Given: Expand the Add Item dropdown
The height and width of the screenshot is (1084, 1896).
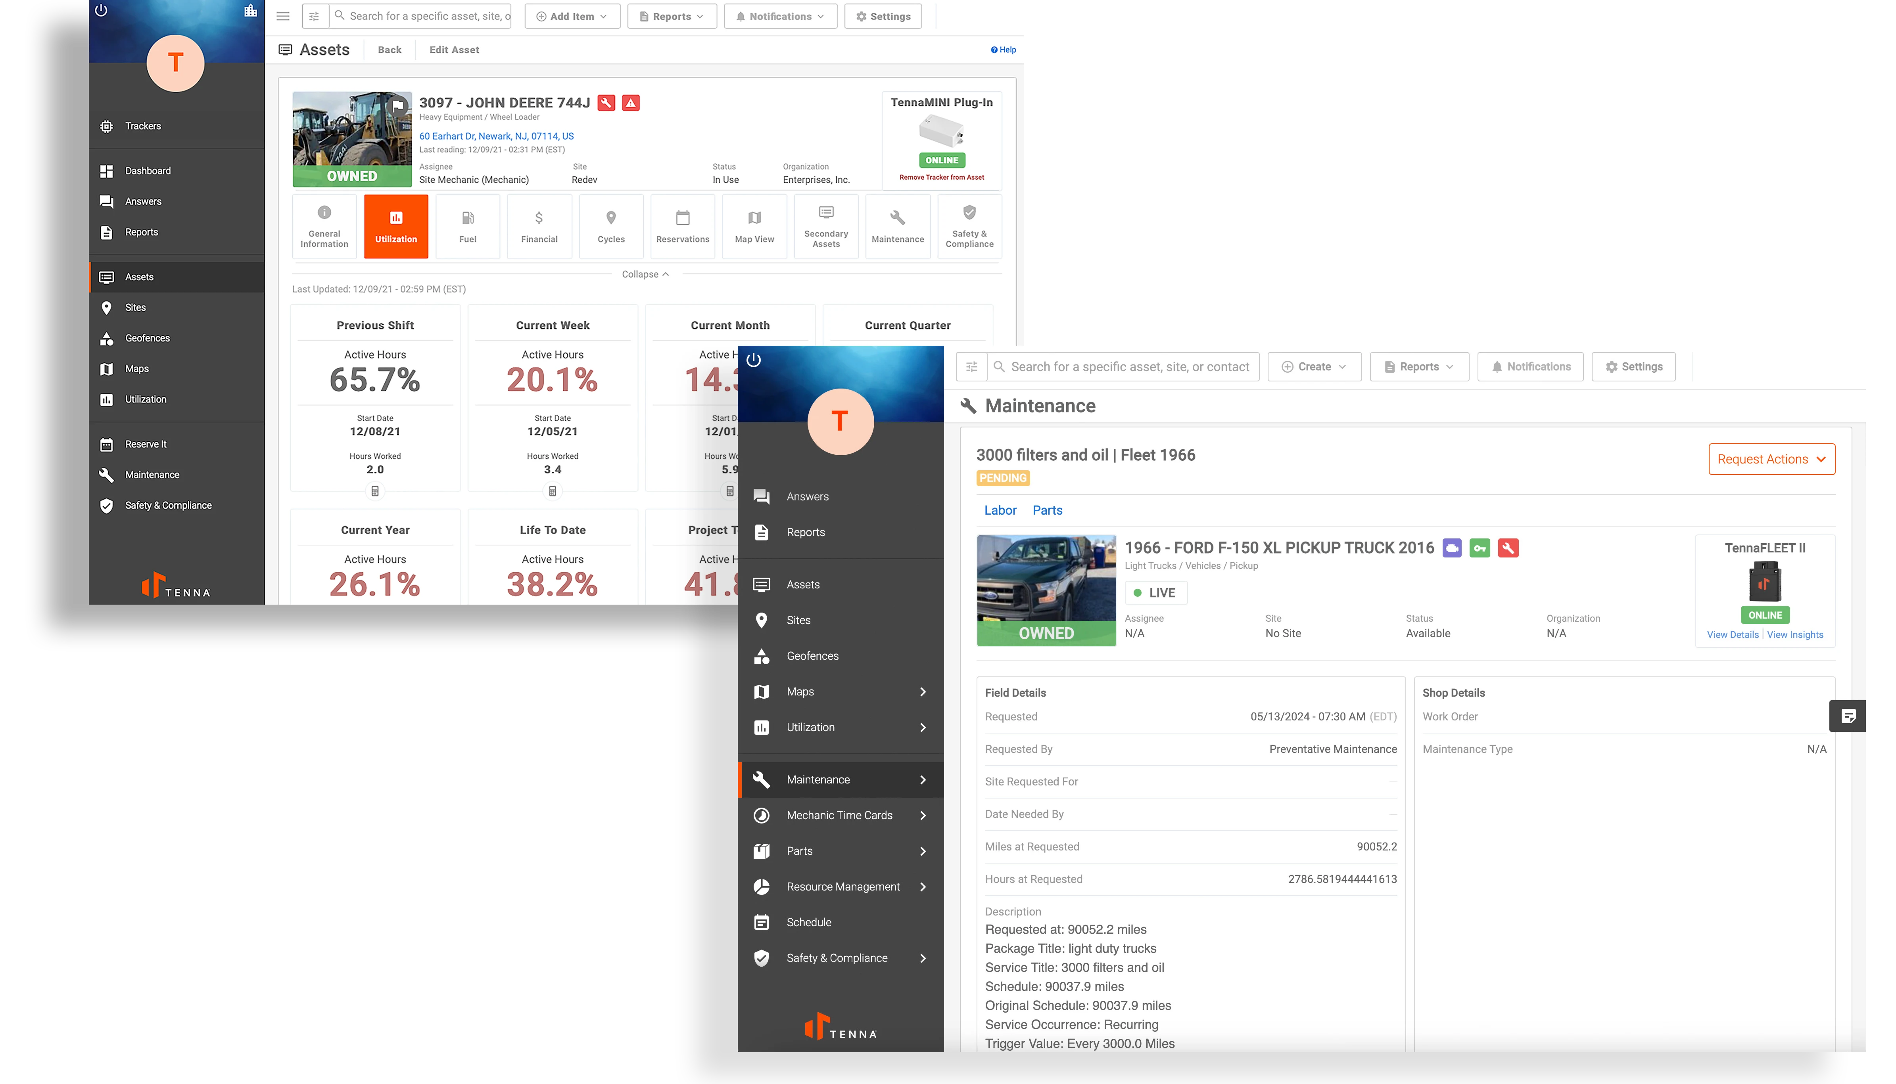Looking at the screenshot, I should click(x=571, y=15).
